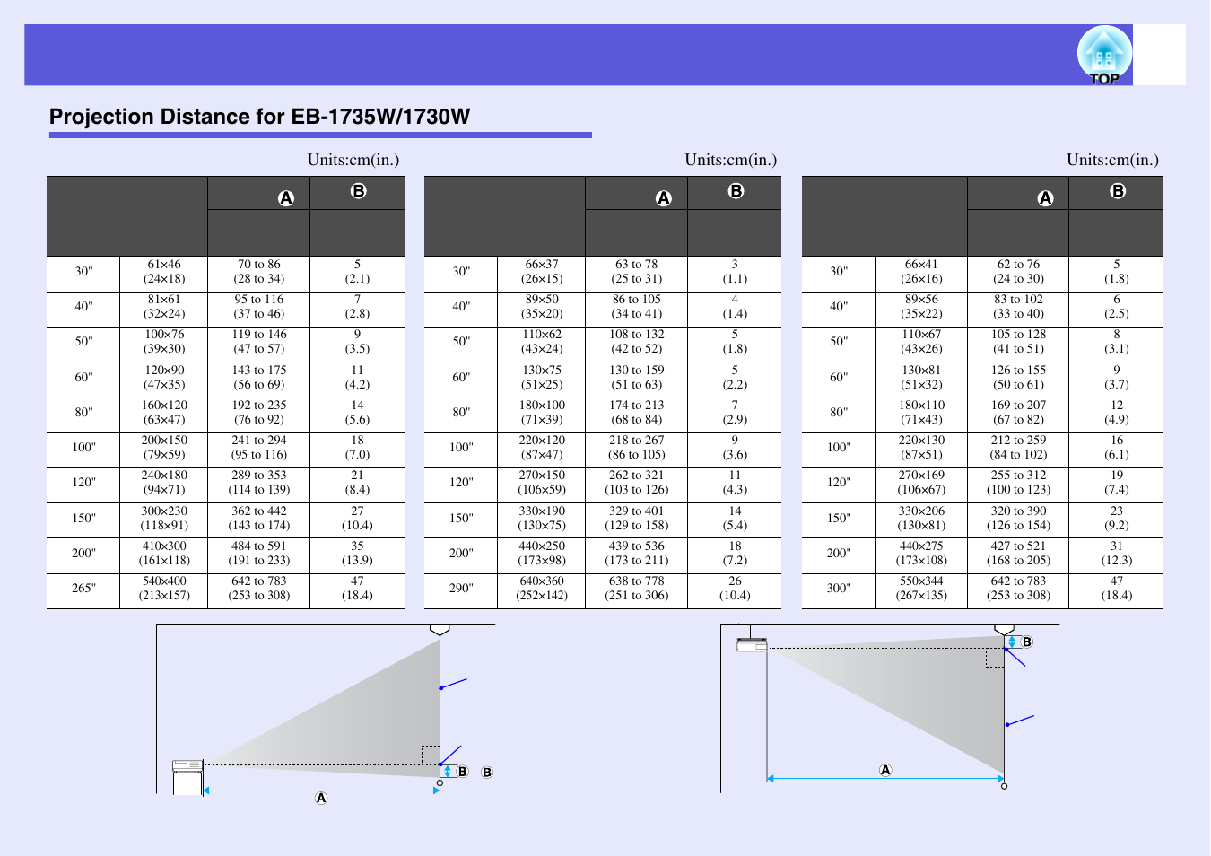Click the TOP home icon
This screenshot has width=1211, height=856.
(x=1104, y=55)
